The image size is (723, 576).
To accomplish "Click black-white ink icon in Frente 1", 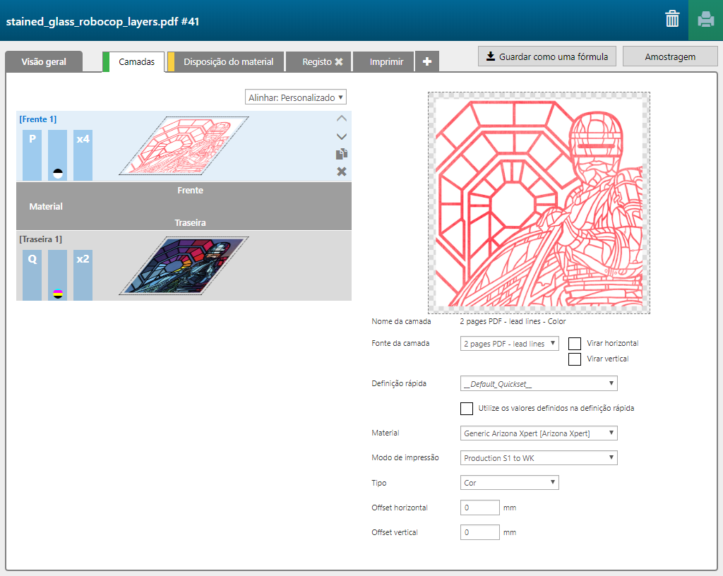I will [58, 174].
